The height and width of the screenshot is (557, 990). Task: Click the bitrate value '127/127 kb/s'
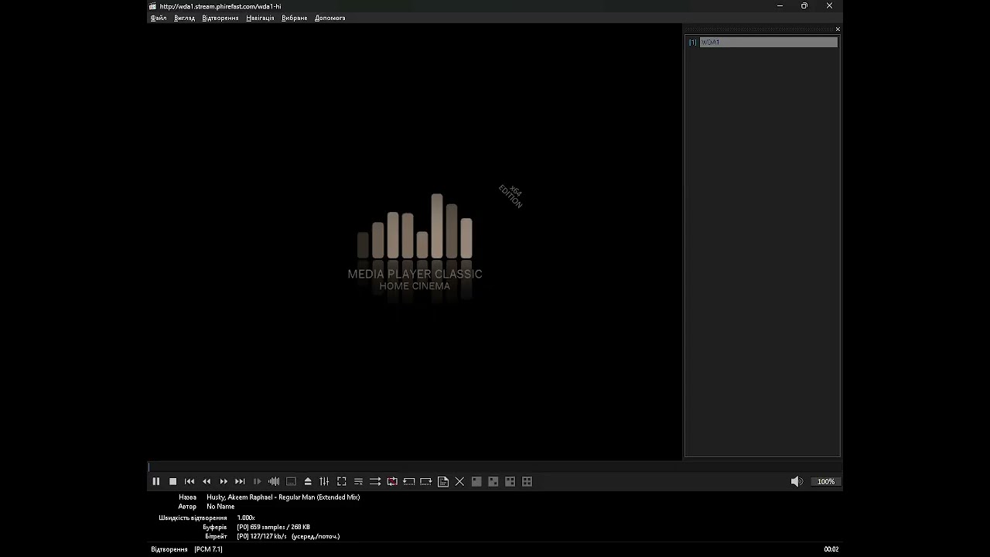pos(268,536)
